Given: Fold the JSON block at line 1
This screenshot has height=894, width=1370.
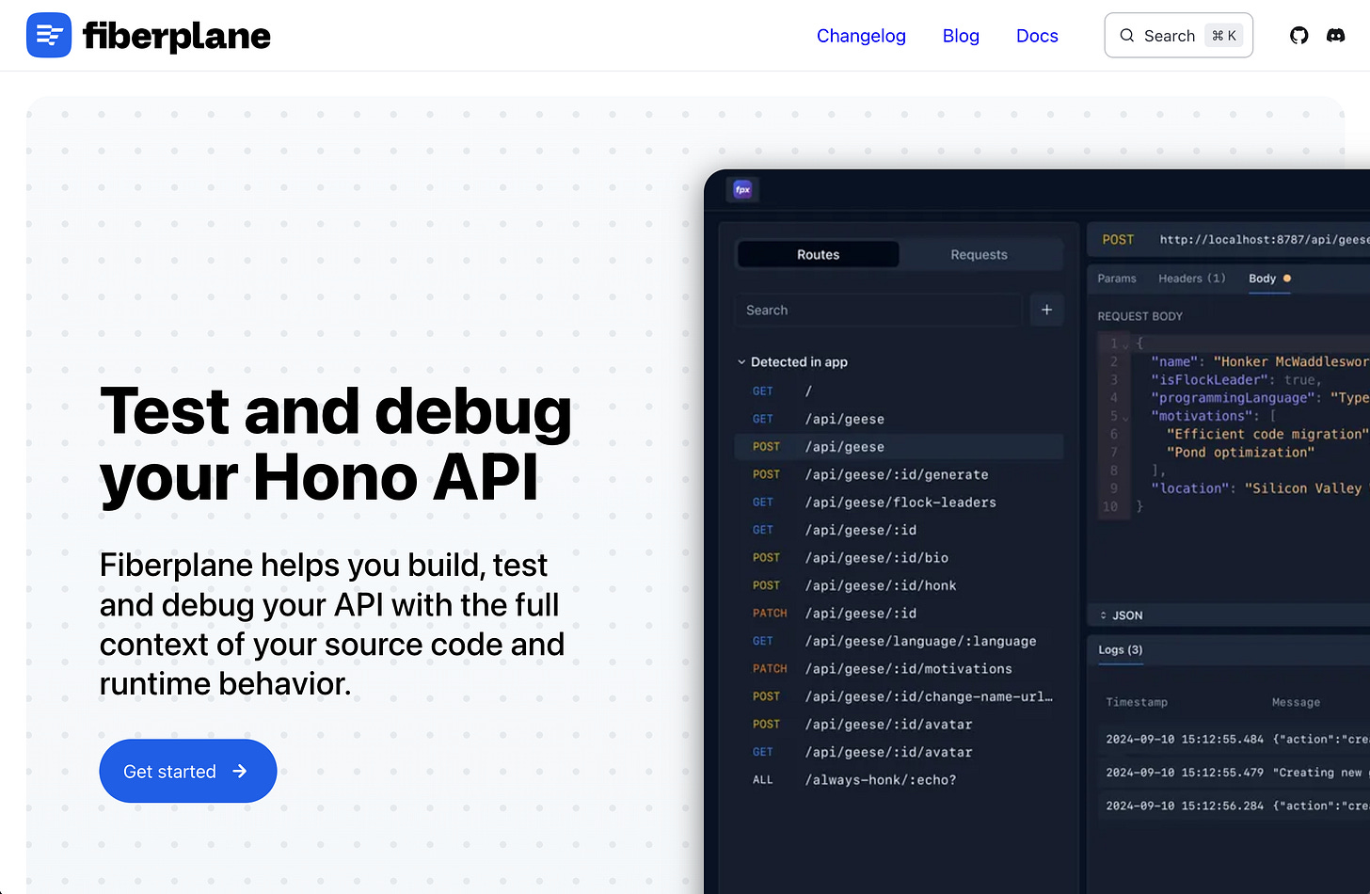Looking at the screenshot, I should [x=1125, y=345].
